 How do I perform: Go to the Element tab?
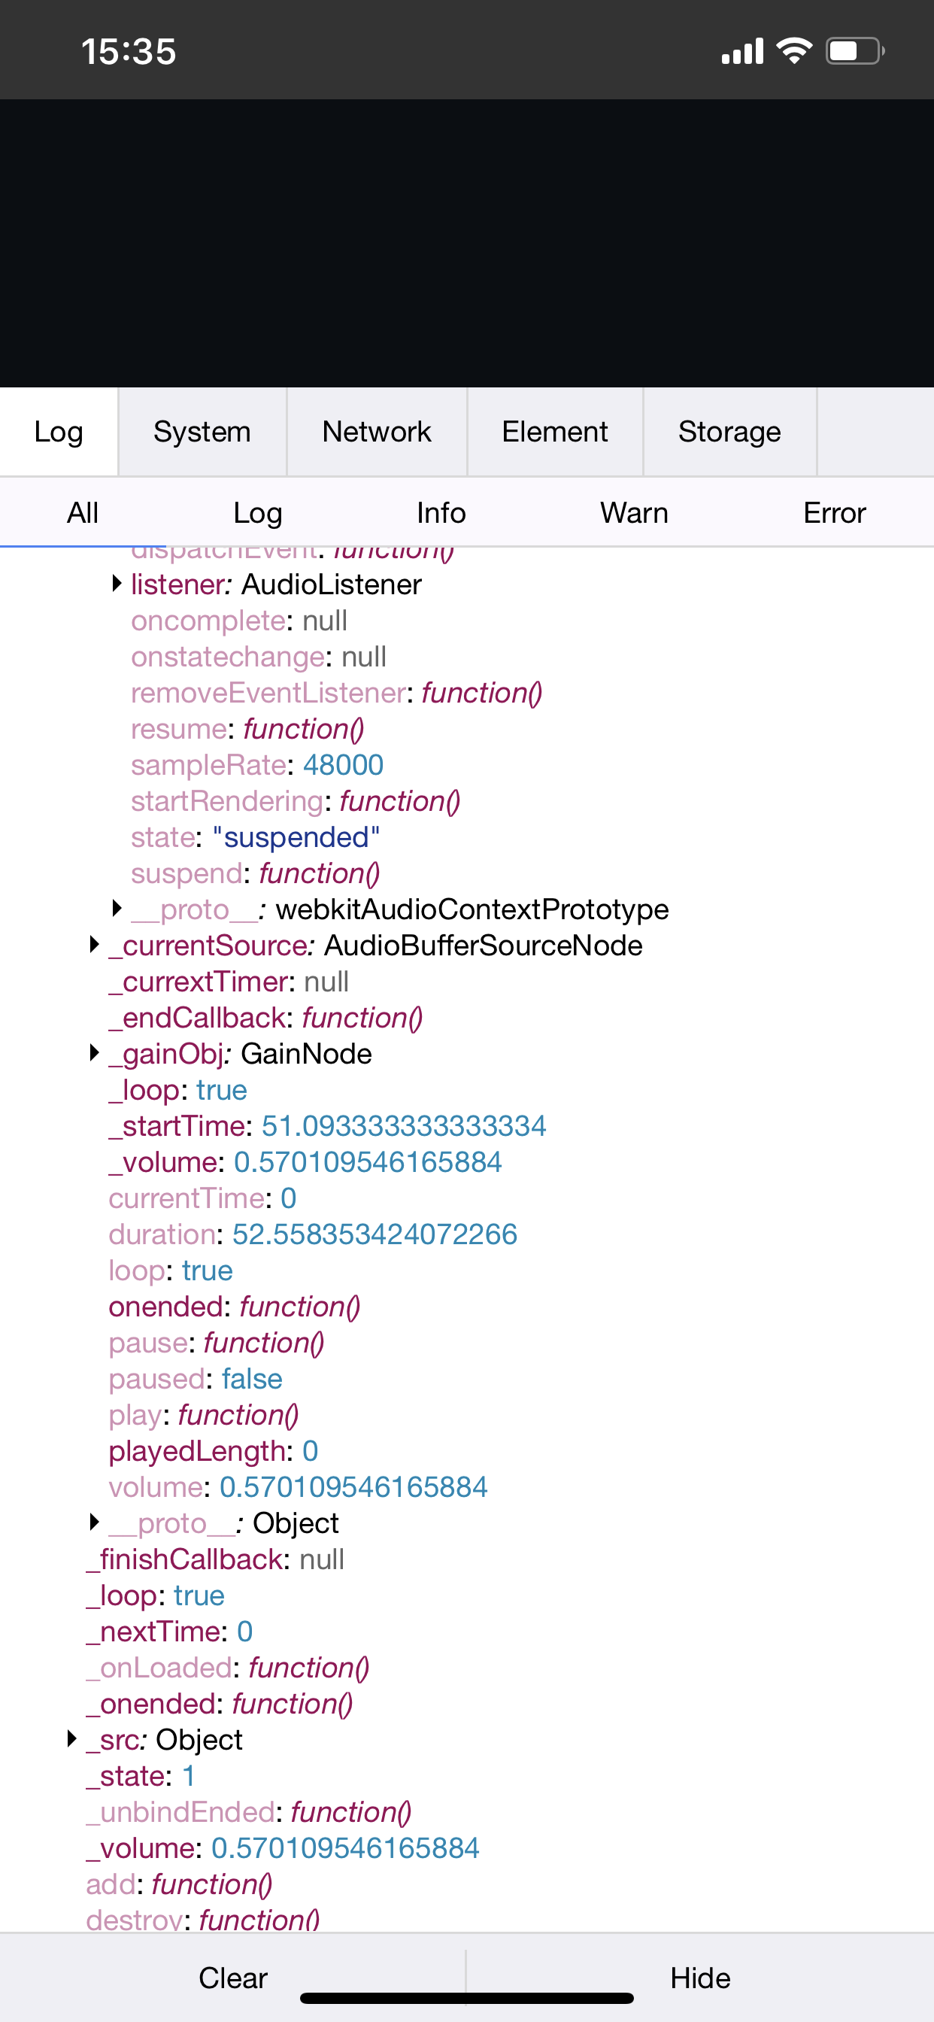(554, 432)
